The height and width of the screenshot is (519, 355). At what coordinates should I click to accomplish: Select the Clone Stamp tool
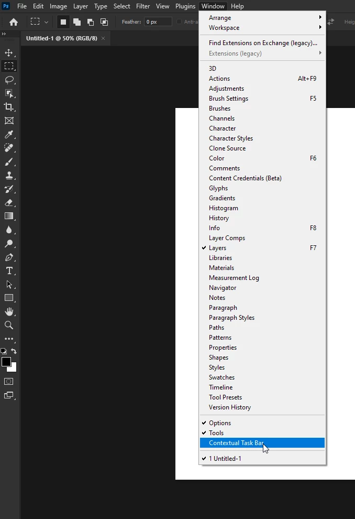(9, 176)
